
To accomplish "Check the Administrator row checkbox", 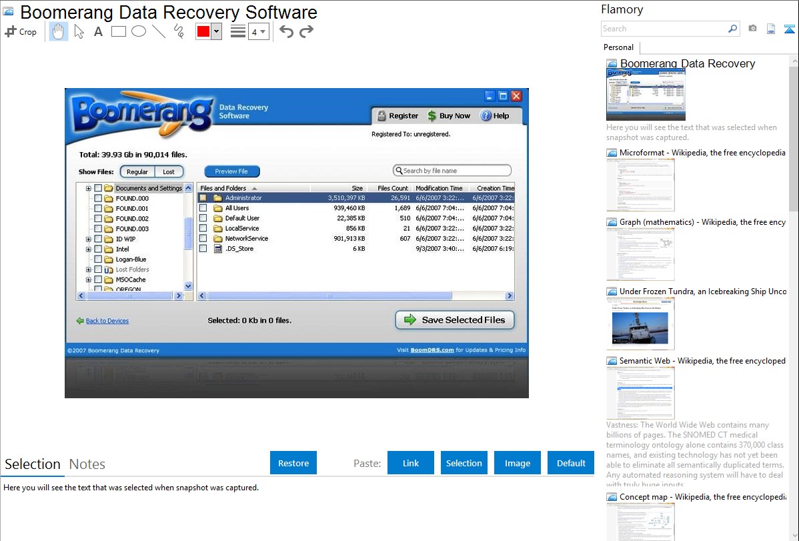I will click(203, 198).
